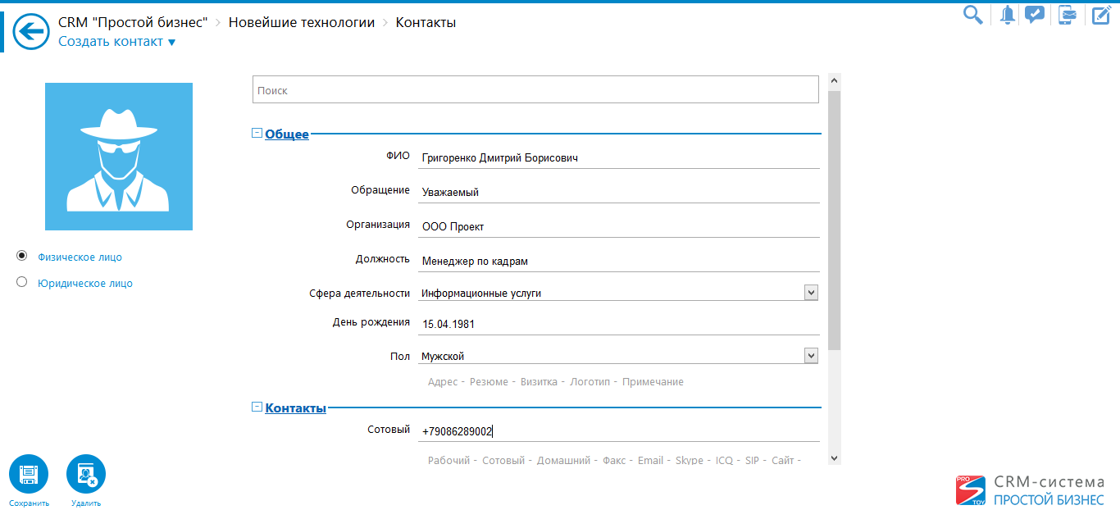Image resolution: width=1120 pixels, height=519 pixels.
Task: Add a Сайт field
Action: (x=782, y=460)
